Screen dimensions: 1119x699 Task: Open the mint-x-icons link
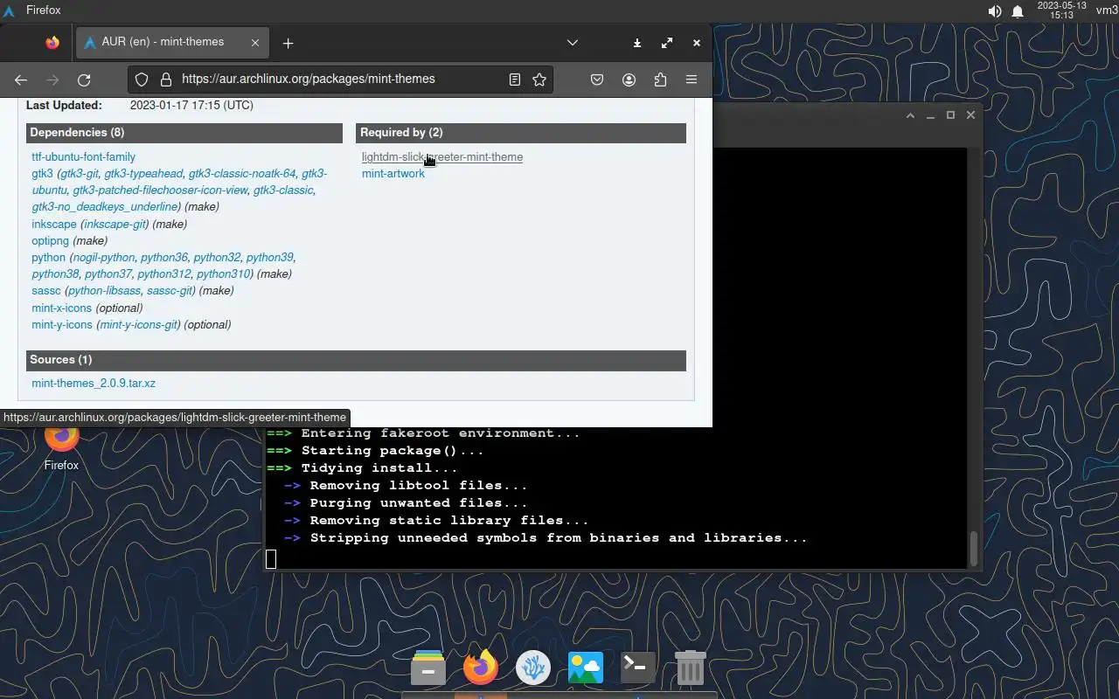point(61,308)
